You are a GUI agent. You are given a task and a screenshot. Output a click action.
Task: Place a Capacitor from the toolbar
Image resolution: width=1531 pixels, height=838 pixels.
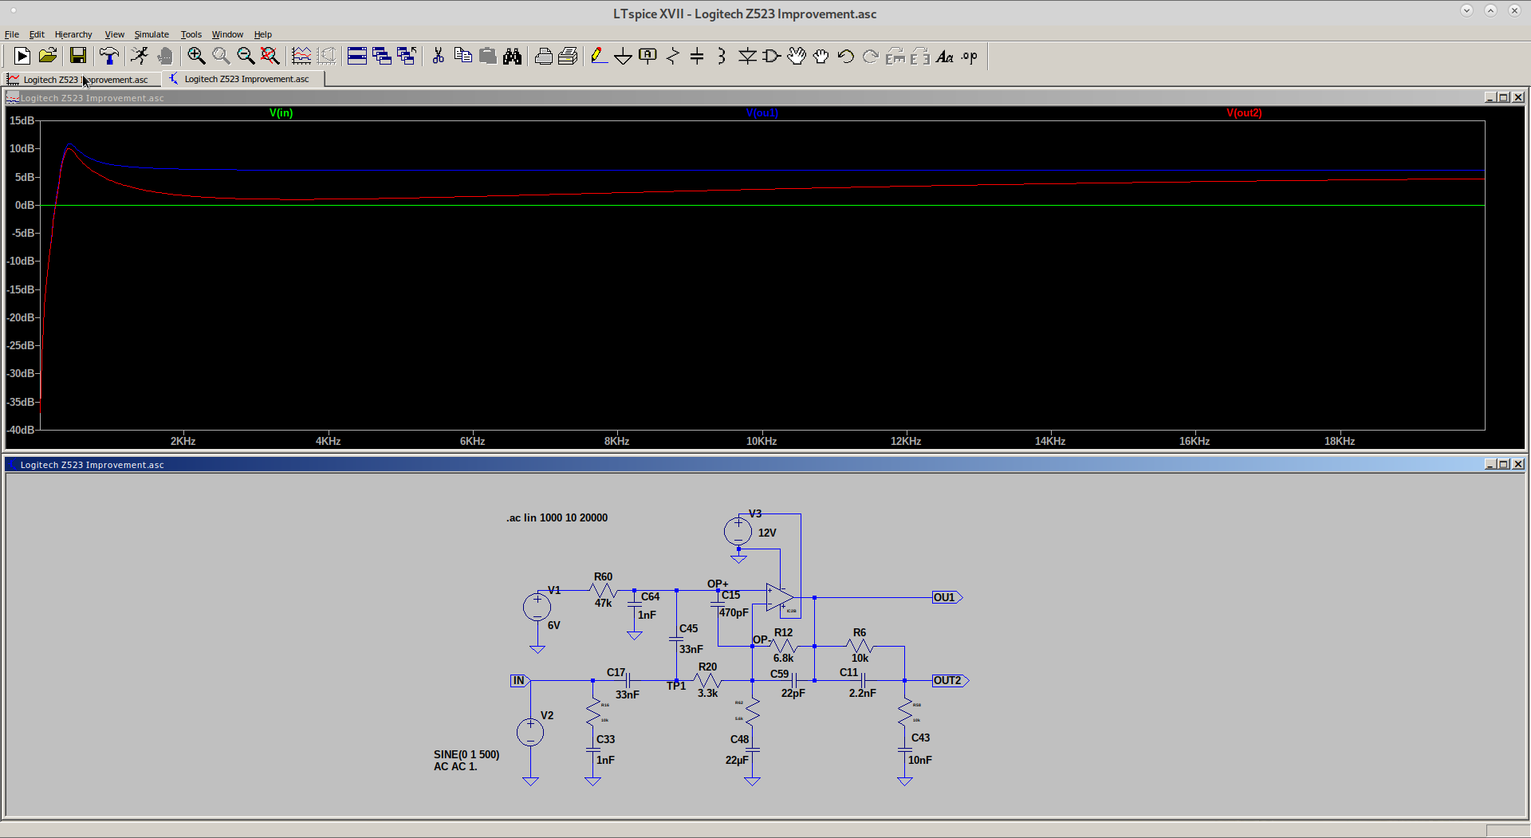coord(697,56)
